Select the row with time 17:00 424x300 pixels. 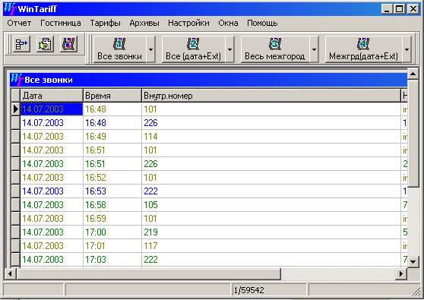click(x=209, y=232)
